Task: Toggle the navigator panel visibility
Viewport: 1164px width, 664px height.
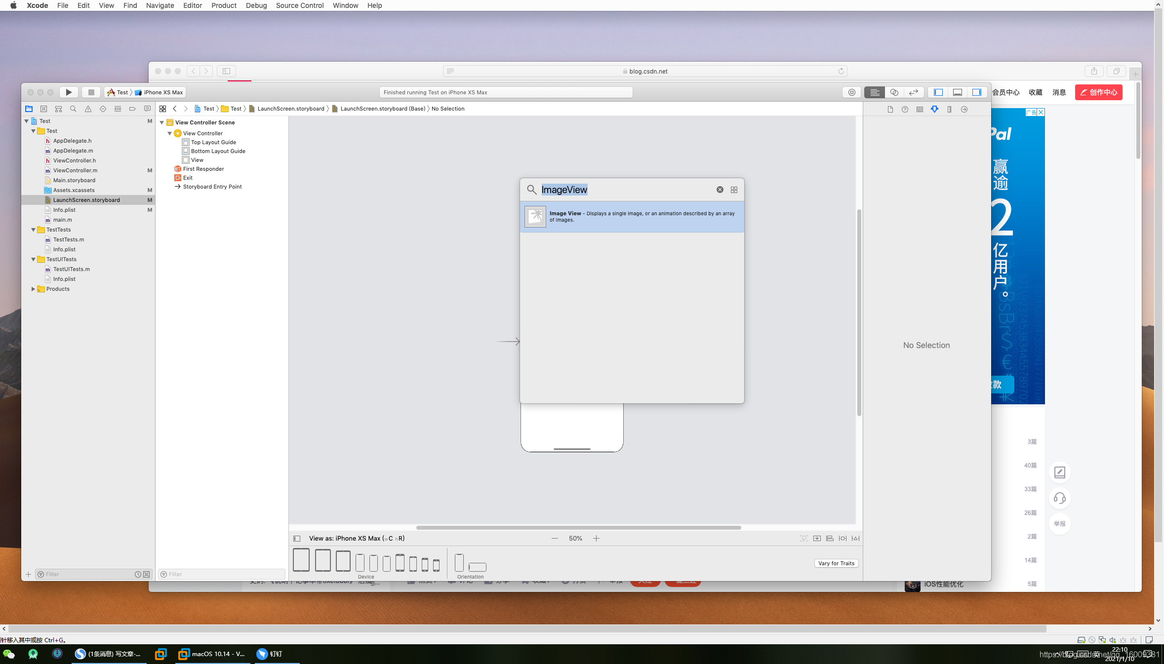Action: click(938, 92)
